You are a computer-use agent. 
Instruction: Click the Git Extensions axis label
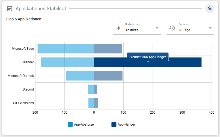tap(23, 103)
